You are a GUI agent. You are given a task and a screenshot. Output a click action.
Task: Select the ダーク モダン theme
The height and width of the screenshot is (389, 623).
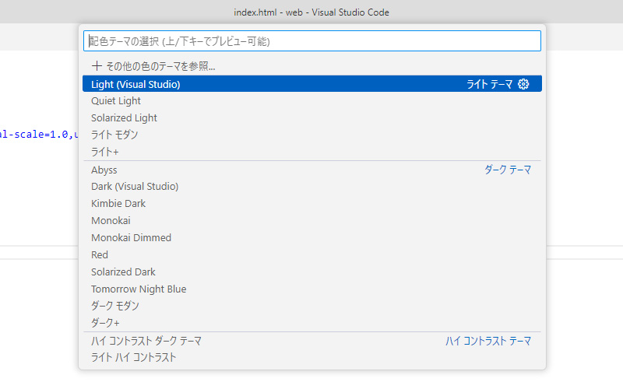point(114,307)
